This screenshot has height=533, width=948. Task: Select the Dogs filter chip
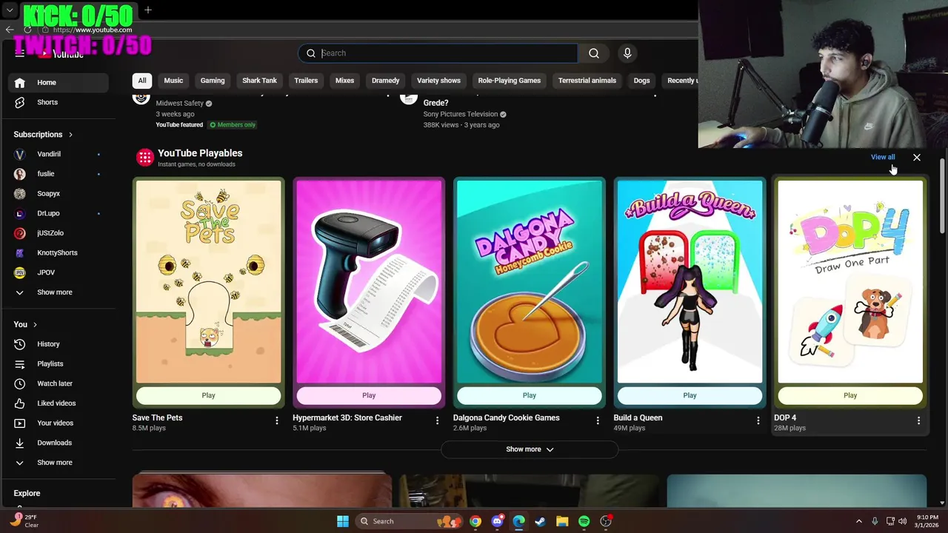[641, 81]
